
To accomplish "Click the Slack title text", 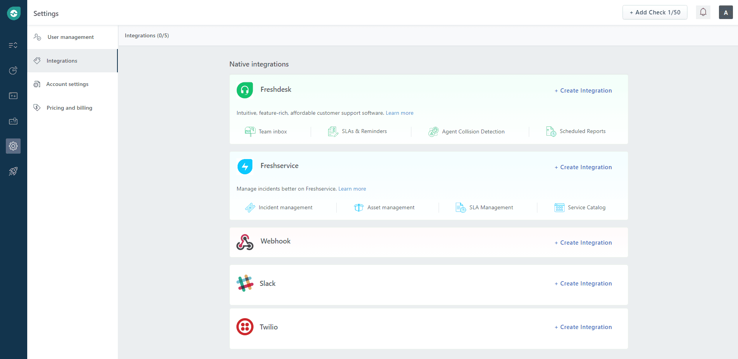I will 268,284.
